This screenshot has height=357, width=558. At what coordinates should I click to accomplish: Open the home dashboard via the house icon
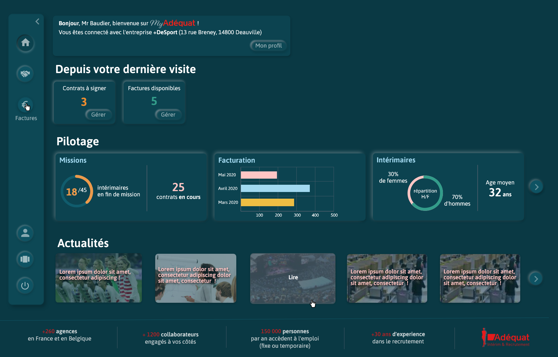26,43
